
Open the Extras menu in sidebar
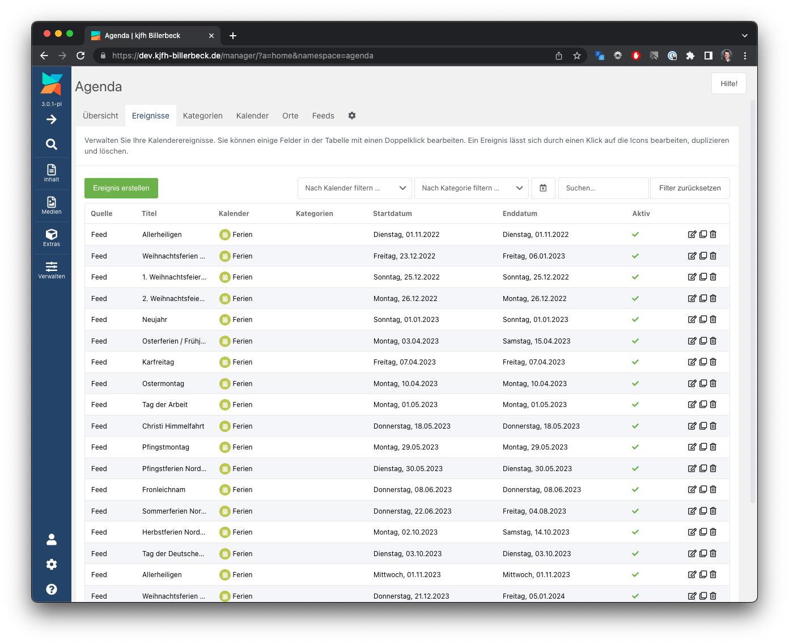point(52,238)
